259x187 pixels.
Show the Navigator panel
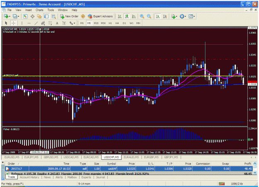(39, 16)
